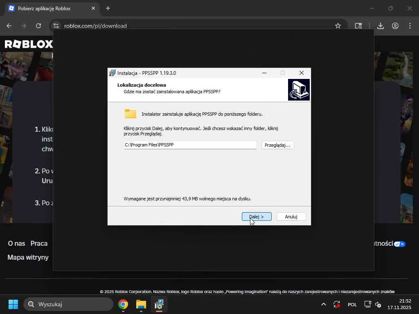The image size is (419, 314).
Task: Open File Explorer from taskbar
Action: [x=141, y=304]
